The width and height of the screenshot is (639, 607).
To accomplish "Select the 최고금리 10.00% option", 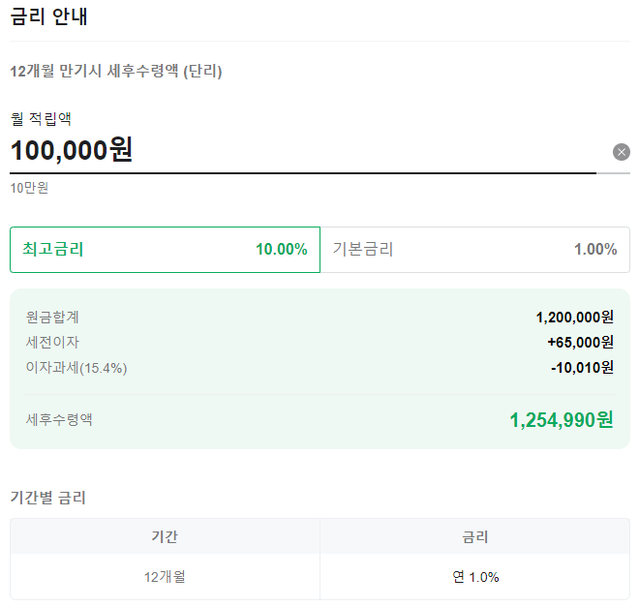I will coord(165,250).
